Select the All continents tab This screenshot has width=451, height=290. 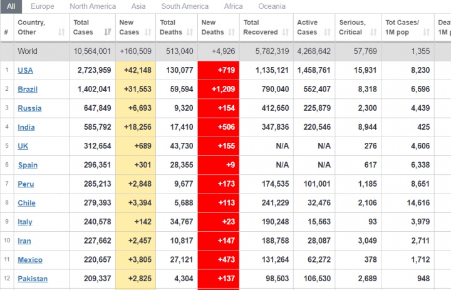12,6
